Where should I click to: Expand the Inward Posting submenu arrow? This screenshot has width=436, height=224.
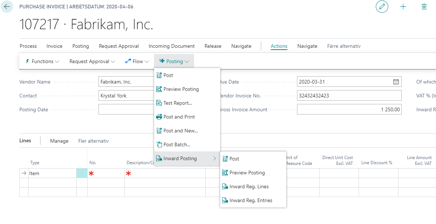tap(215, 158)
